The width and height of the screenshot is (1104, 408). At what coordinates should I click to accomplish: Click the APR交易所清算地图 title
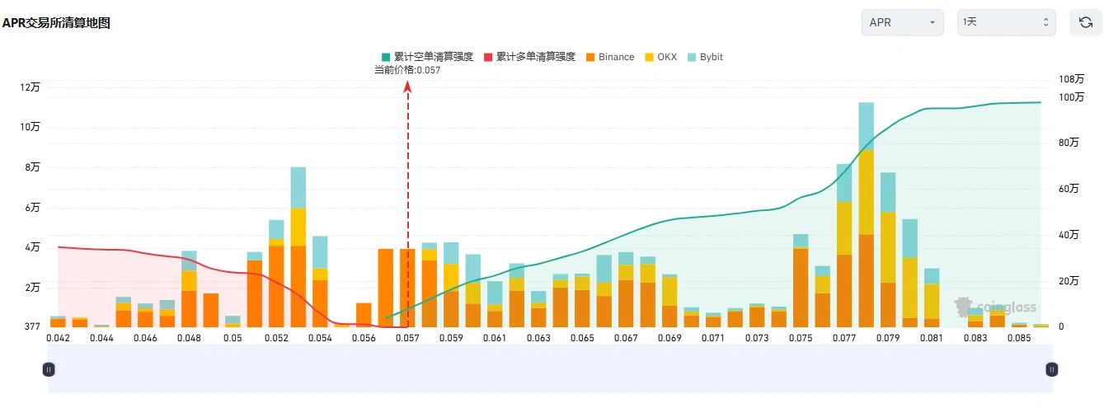(57, 23)
